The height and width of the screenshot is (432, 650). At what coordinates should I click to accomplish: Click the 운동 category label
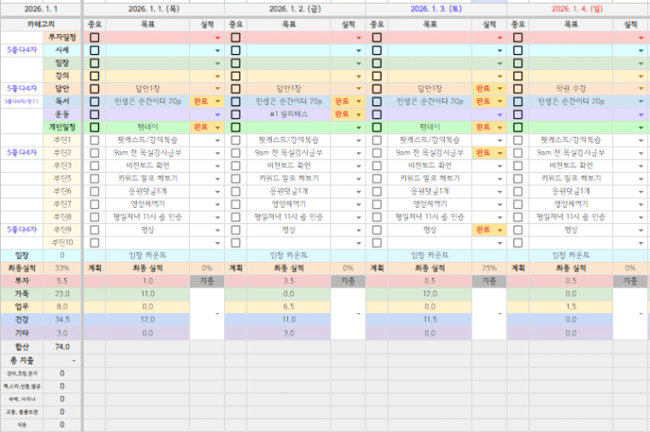click(x=62, y=114)
